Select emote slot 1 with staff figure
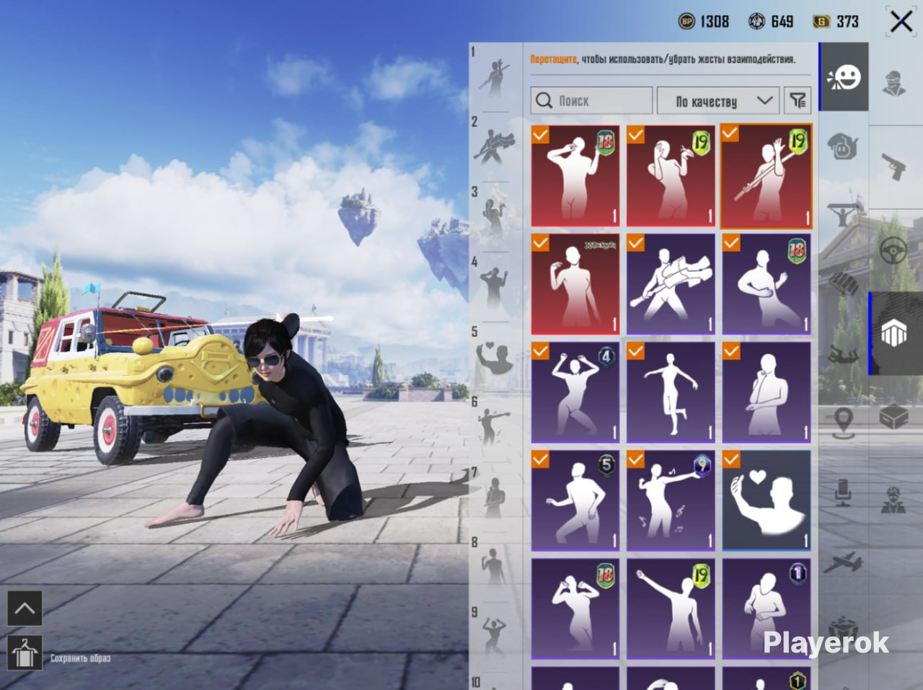 coord(495,77)
